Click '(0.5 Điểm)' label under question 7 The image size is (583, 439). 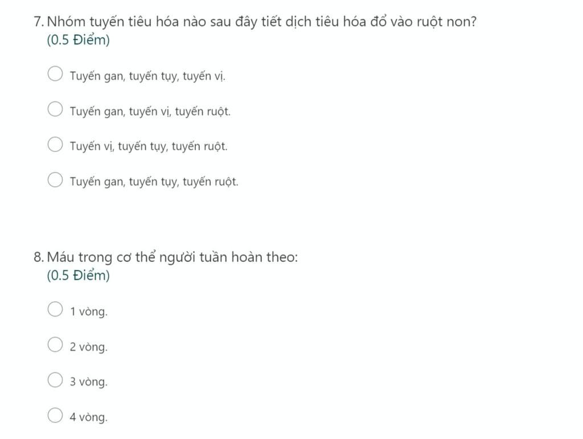[x=79, y=40]
